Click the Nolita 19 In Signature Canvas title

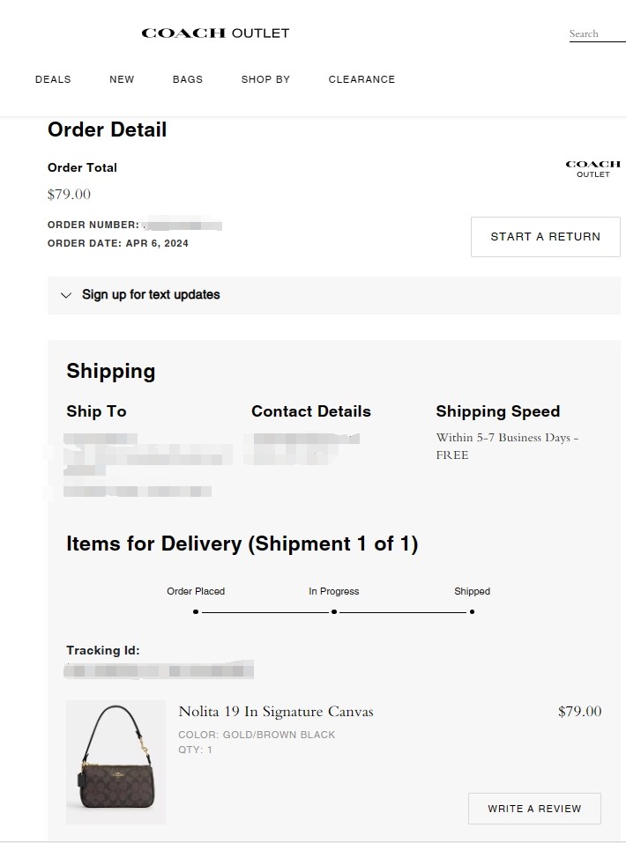pyautogui.click(x=276, y=712)
